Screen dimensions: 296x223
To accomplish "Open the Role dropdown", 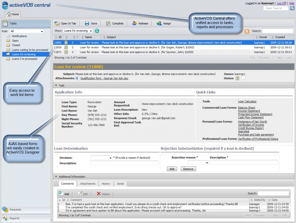I will pyautogui.click(x=27, y=31).
